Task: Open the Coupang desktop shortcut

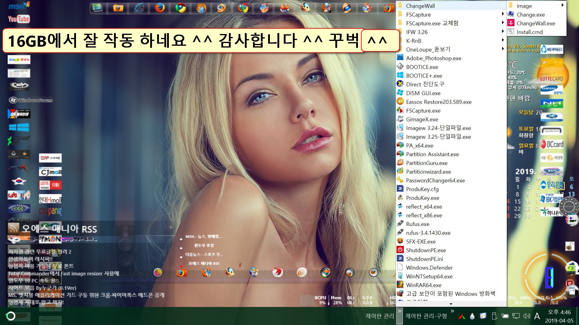Action: (x=50, y=211)
